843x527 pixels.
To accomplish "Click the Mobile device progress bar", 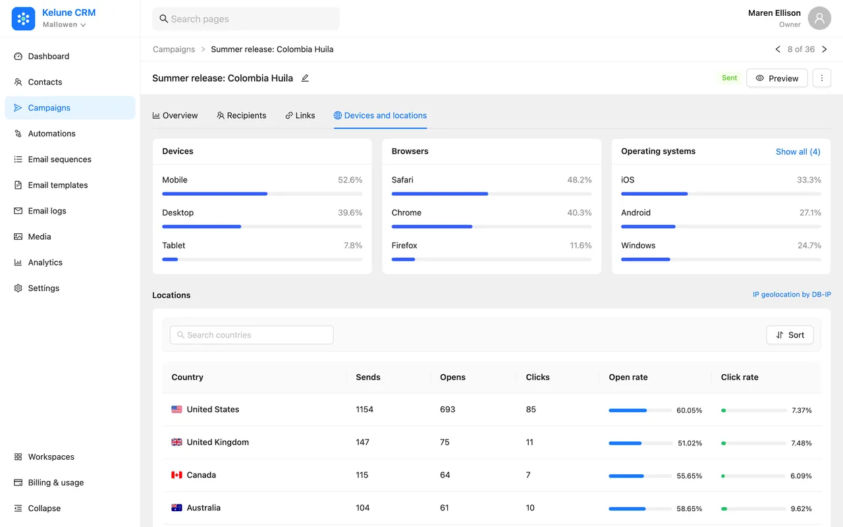I will click(262, 194).
